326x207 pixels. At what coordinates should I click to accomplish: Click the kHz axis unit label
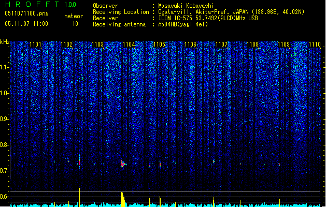5,42
